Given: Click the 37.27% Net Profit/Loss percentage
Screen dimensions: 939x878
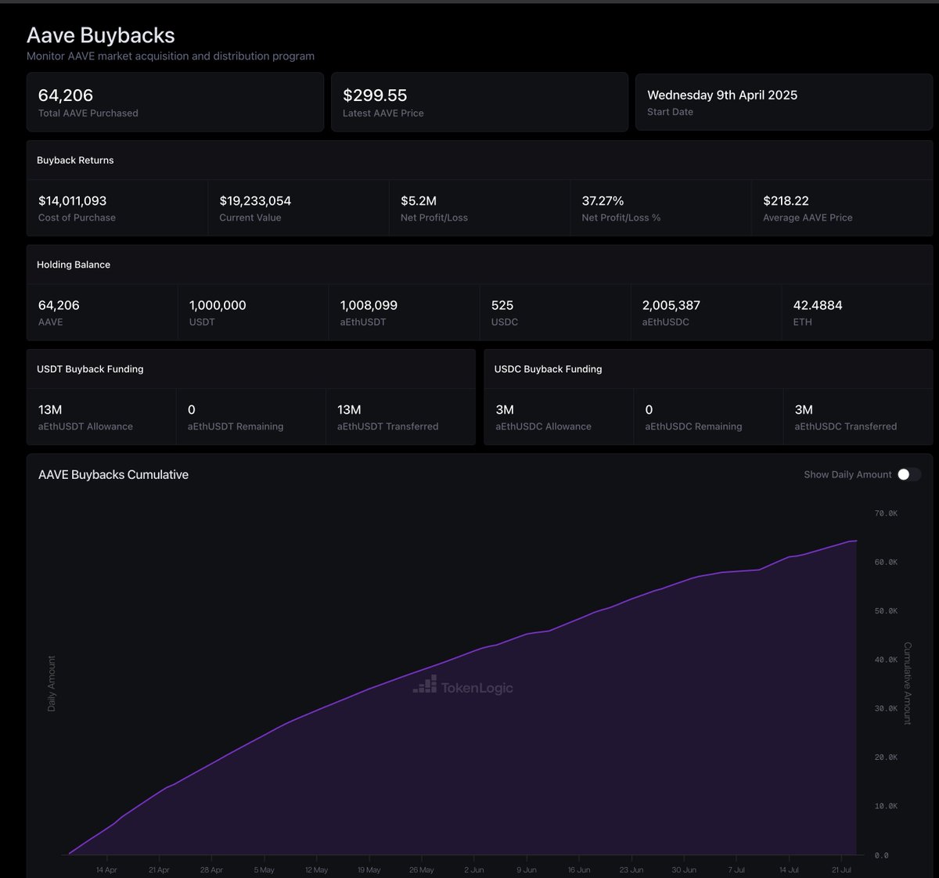Looking at the screenshot, I should pyautogui.click(x=603, y=201).
